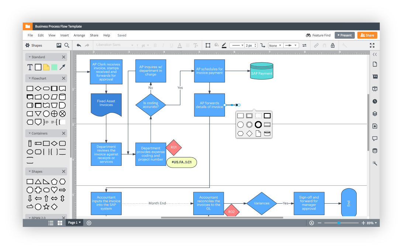Open the start arrow style dropdown labeled None
This screenshot has width=402, height=249.
[x=275, y=46]
